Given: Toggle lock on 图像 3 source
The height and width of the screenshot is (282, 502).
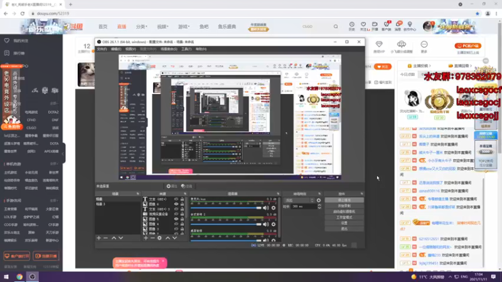Looking at the screenshot, I should (x=182, y=229).
